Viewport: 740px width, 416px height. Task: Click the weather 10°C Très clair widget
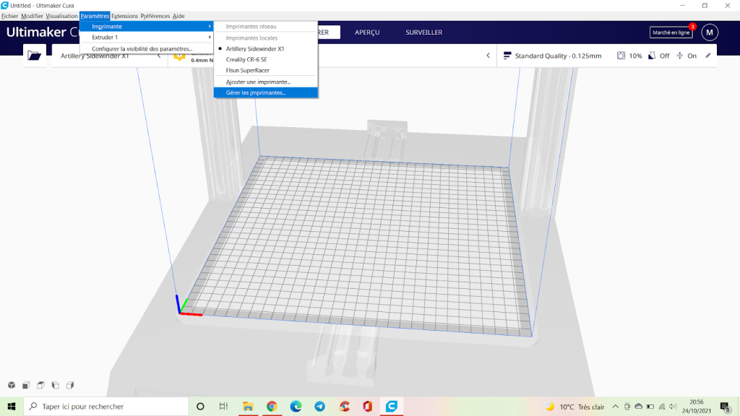point(575,407)
